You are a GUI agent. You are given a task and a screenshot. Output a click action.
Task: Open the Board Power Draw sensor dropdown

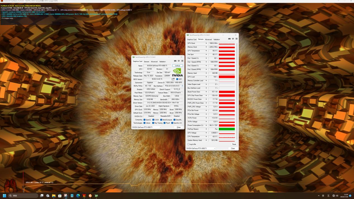(x=207, y=92)
